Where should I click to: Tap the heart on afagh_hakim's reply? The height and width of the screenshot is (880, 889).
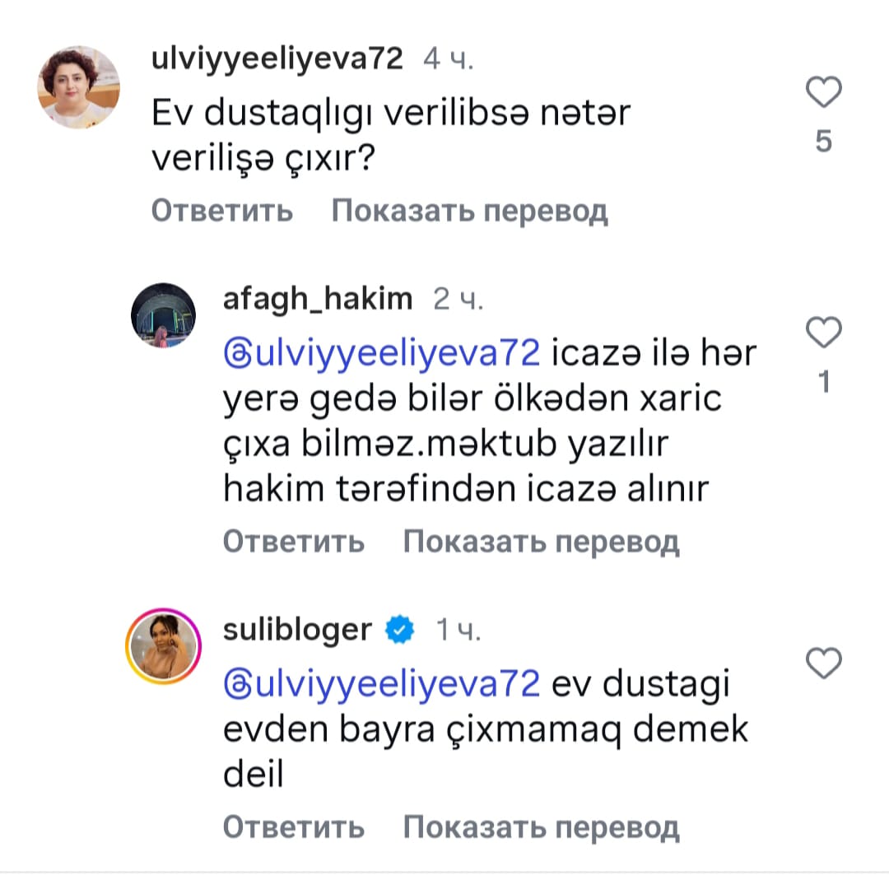click(x=823, y=333)
